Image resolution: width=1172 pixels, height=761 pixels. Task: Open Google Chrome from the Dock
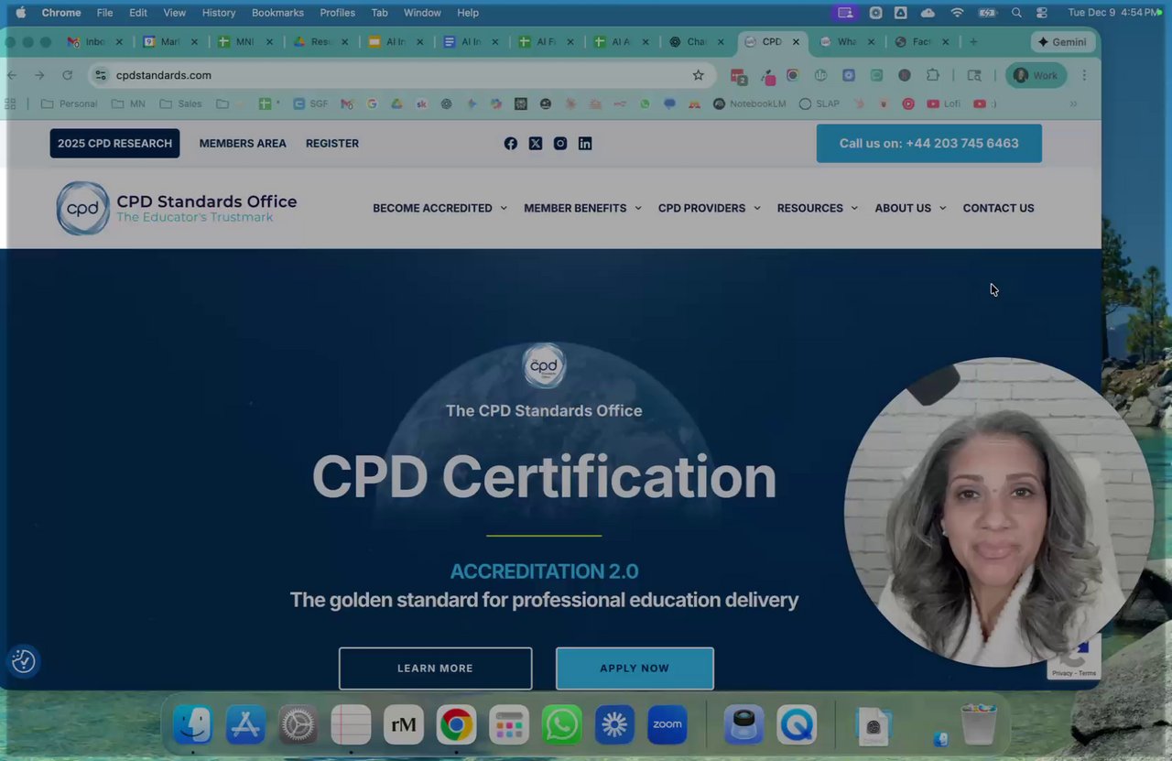tap(456, 725)
